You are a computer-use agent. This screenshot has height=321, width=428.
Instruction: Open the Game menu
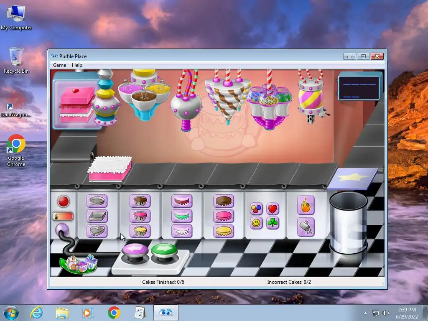59,65
